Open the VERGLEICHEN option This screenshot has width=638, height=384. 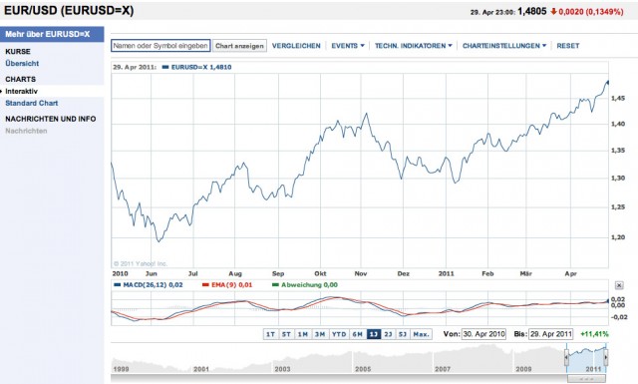point(296,46)
